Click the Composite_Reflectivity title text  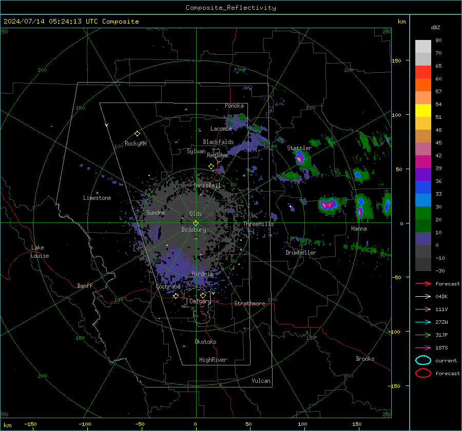231,8
